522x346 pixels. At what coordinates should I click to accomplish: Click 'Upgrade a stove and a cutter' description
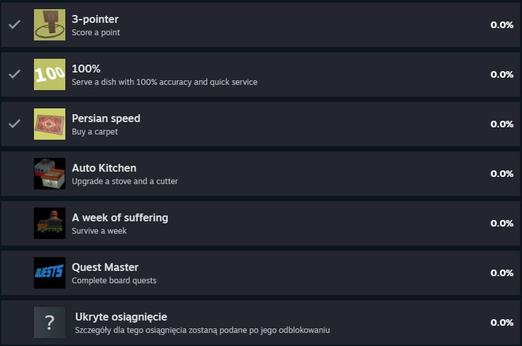point(125,181)
